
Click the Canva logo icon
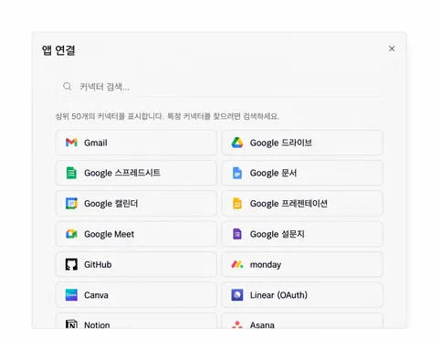(71, 295)
